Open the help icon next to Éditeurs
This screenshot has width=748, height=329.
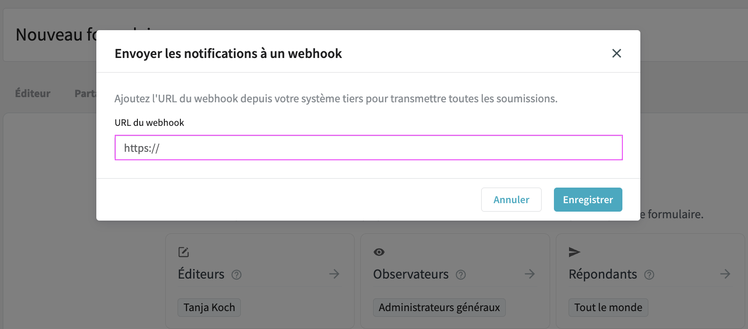coord(236,274)
